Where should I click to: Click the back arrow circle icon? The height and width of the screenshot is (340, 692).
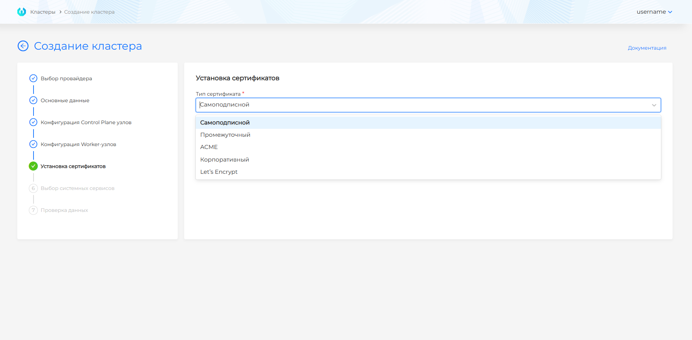point(23,46)
